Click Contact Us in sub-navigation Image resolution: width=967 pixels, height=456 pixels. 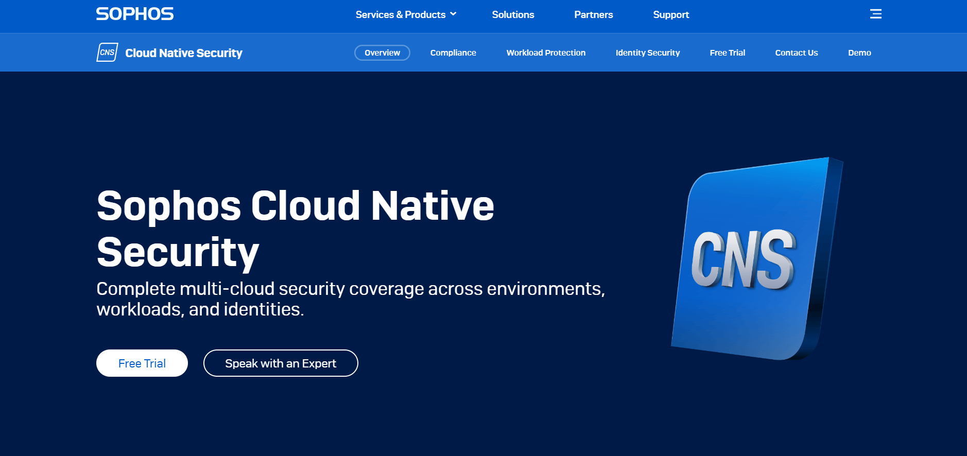(797, 52)
